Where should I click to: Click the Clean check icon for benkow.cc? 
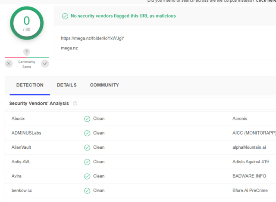coord(87,190)
